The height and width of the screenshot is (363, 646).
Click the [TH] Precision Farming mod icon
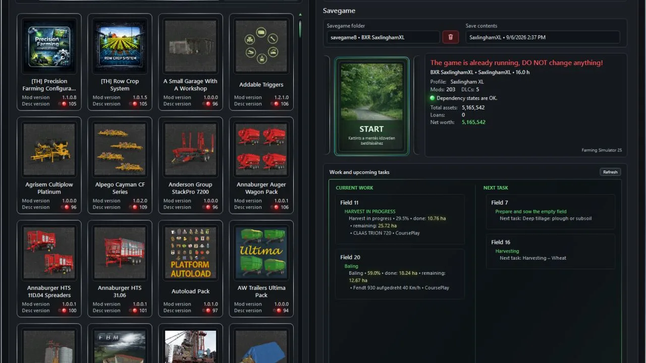49,46
